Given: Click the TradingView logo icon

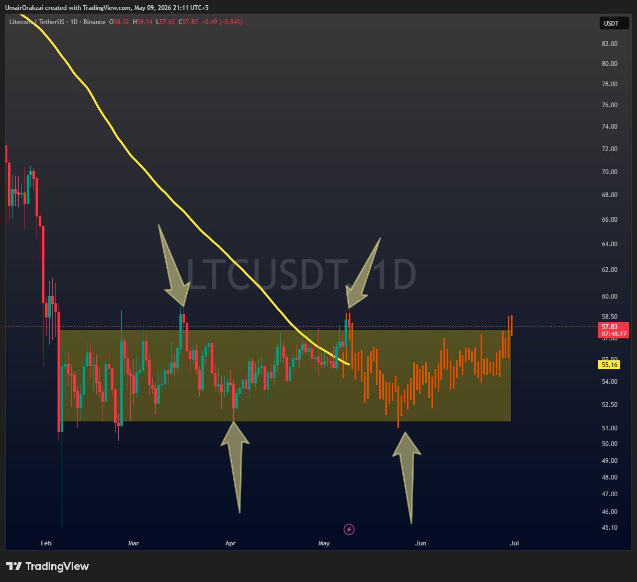Looking at the screenshot, I should click(x=14, y=566).
